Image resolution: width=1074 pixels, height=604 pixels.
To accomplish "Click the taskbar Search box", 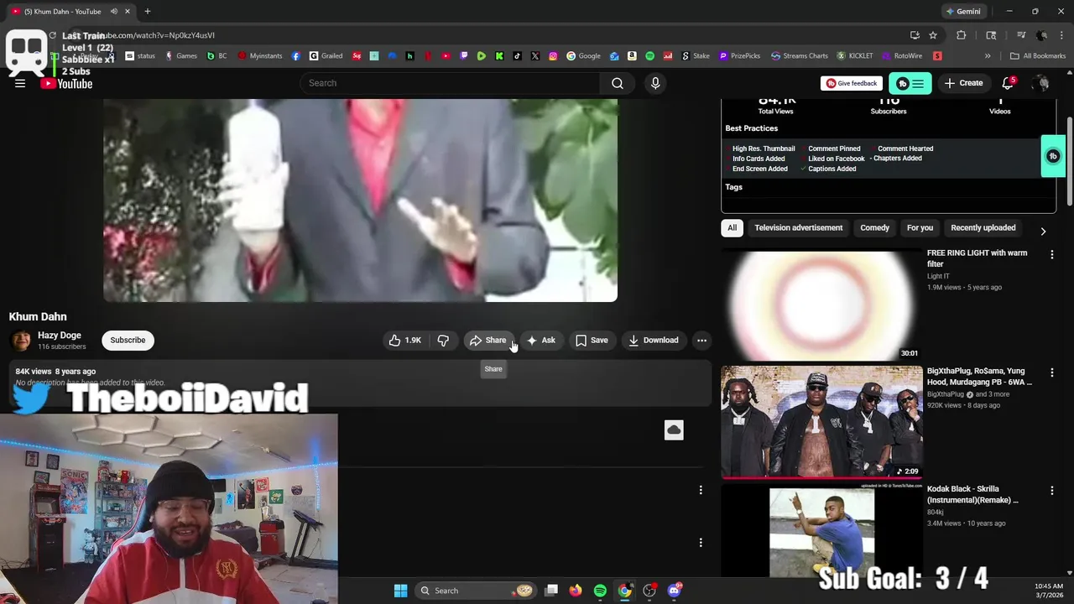I will coord(476,591).
